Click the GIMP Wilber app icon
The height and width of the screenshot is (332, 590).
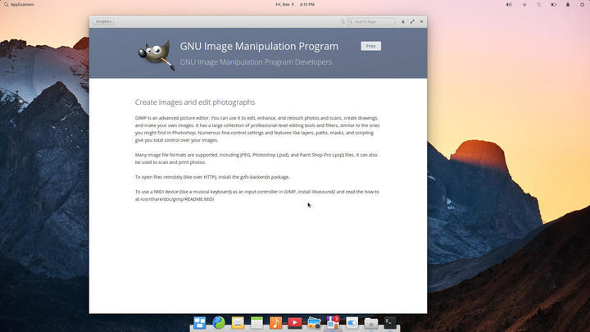(157, 55)
